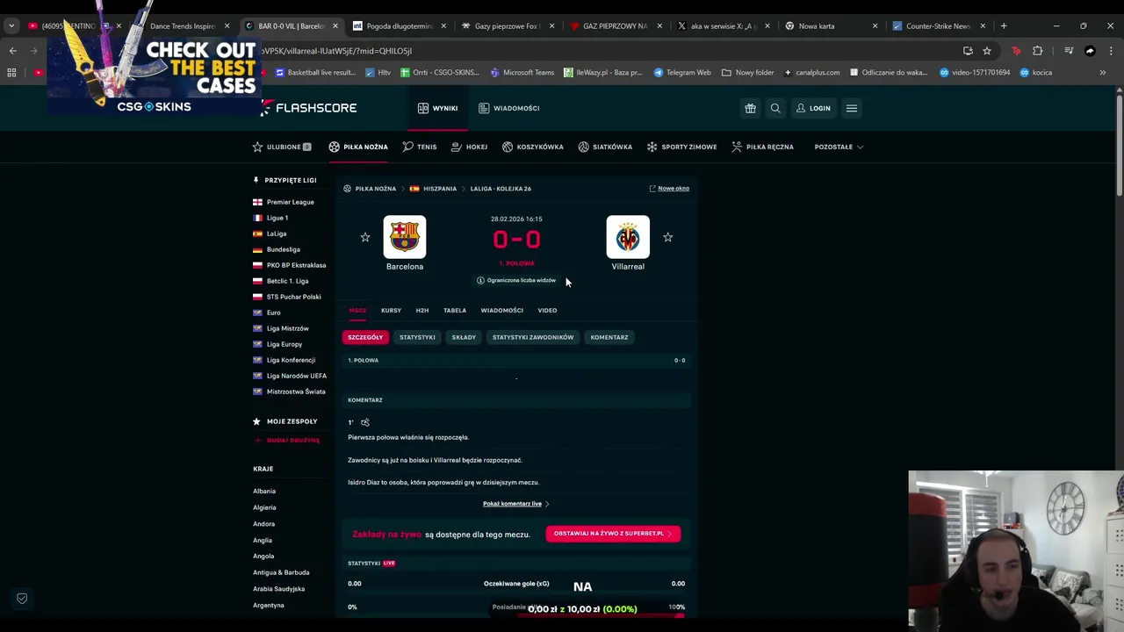
Task: Click the whistle icon in commentary
Action: 365,422
